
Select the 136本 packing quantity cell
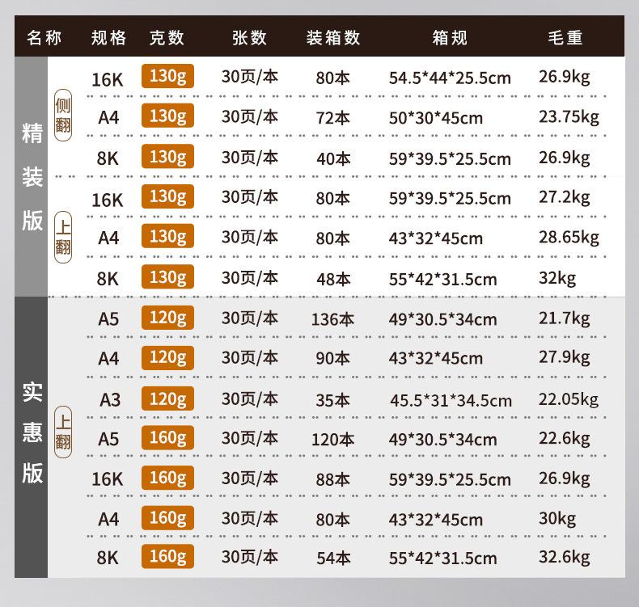tap(332, 319)
